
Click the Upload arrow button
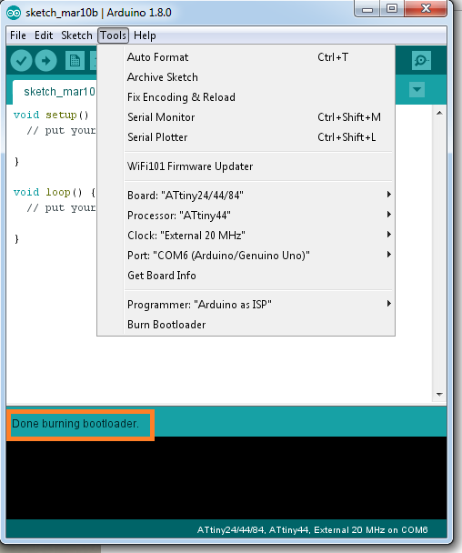tap(45, 61)
